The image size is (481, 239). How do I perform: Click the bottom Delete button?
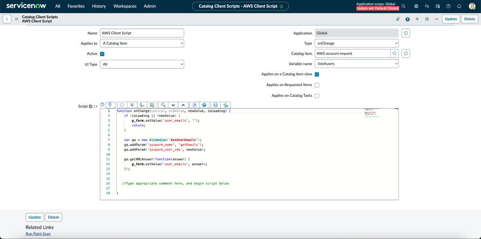click(53, 217)
